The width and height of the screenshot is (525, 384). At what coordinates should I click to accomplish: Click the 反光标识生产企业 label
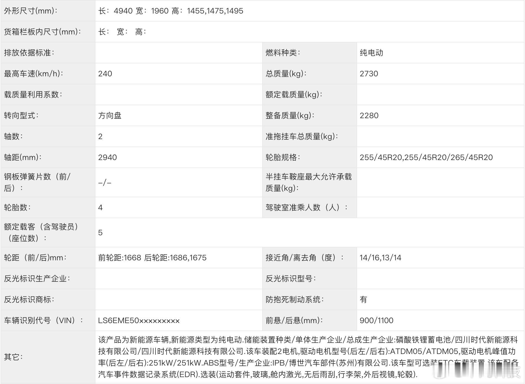click(37, 279)
